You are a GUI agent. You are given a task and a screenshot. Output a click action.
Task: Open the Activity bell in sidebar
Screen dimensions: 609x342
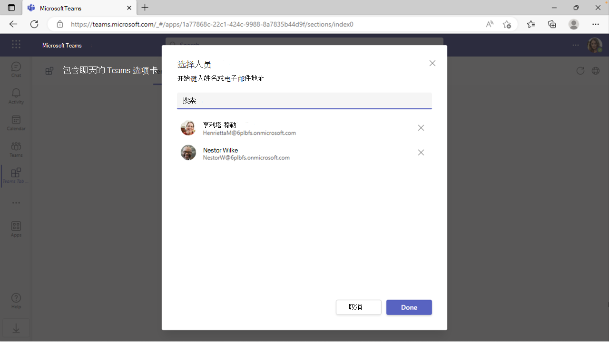coord(16,96)
